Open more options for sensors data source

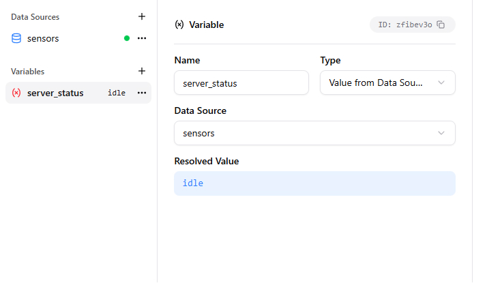(141, 38)
